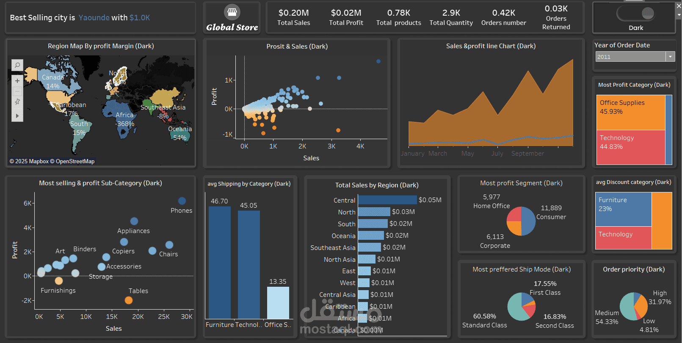Screen dimensions: 682x343
Task: Click Technology tile in avg Discount chart
Action: coord(624,238)
